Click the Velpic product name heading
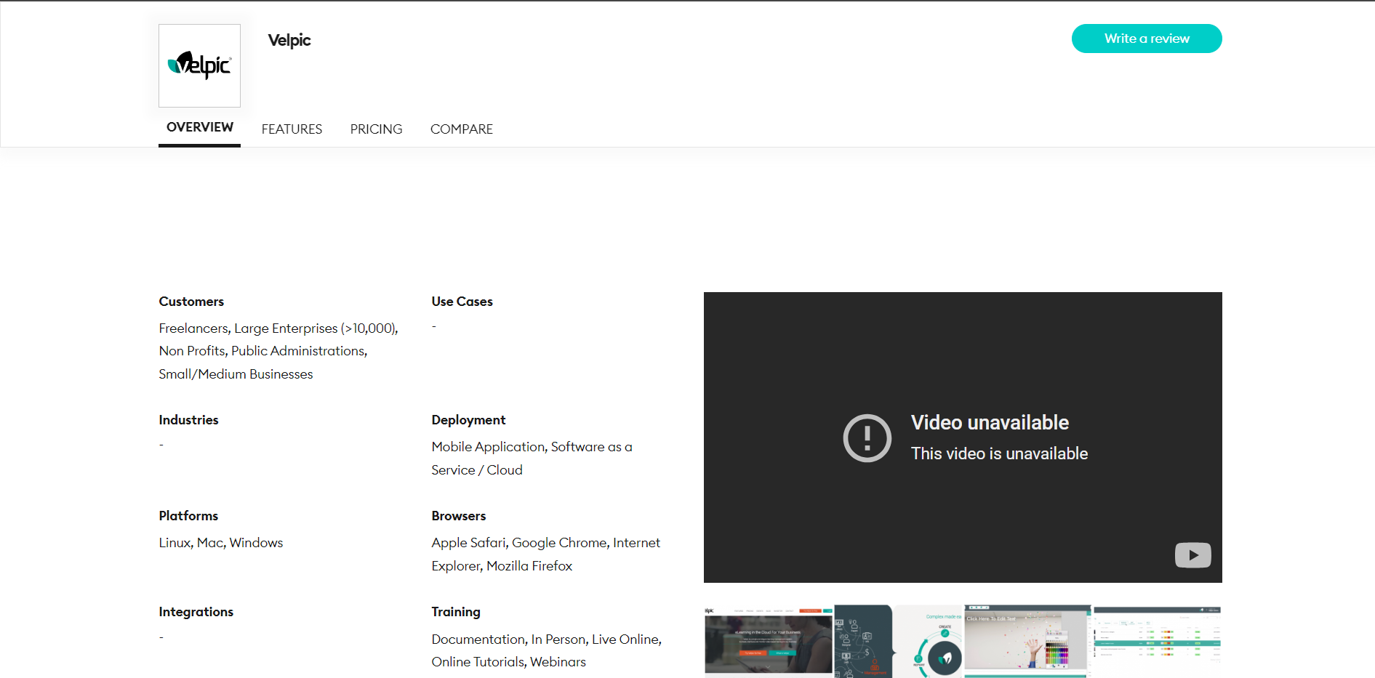Screen dimensions: 1375x678 289,41
